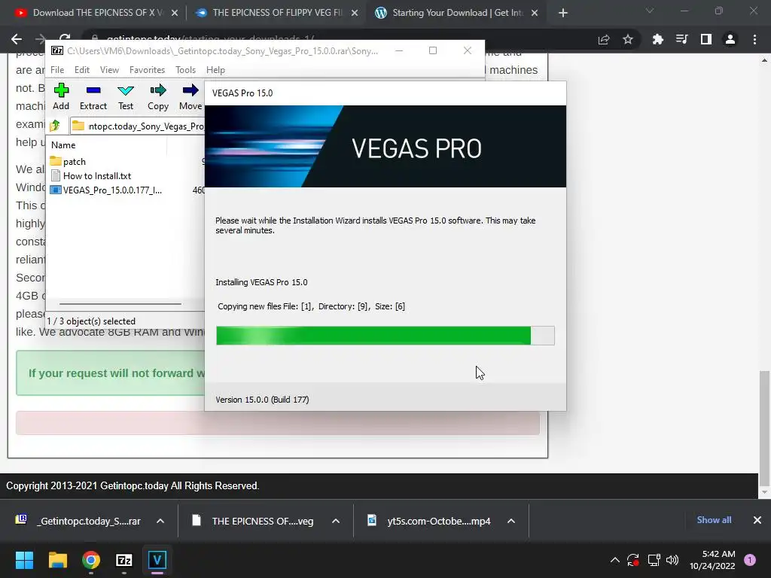Share this page from the address bar
This screenshot has height=578, width=771.
pos(604,39)
